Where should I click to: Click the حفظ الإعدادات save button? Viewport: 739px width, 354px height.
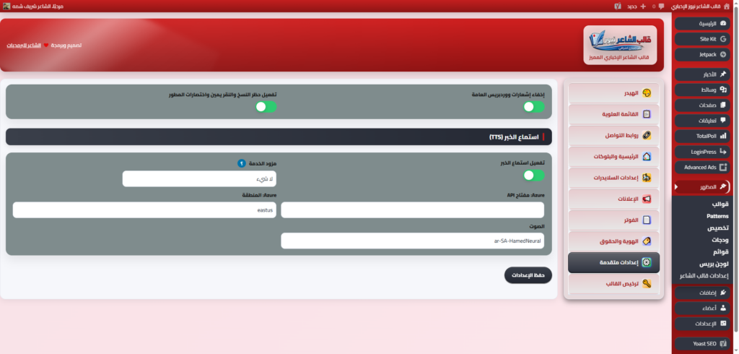(x=528, y=275)
